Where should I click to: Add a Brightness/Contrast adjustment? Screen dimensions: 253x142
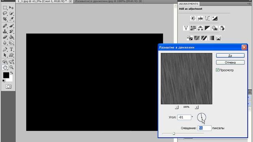coord(193,18)
